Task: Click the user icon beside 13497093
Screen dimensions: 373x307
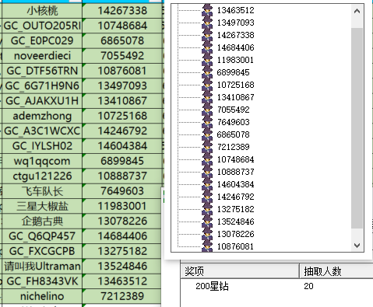Action: tap(207, 23)
